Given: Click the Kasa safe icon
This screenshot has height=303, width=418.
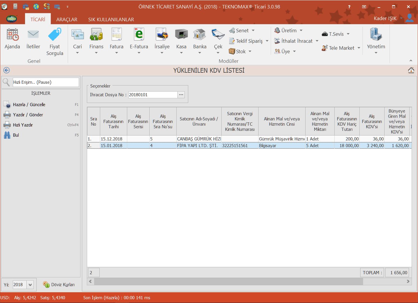Looking at the screenshot, I should tap(181, 35).
